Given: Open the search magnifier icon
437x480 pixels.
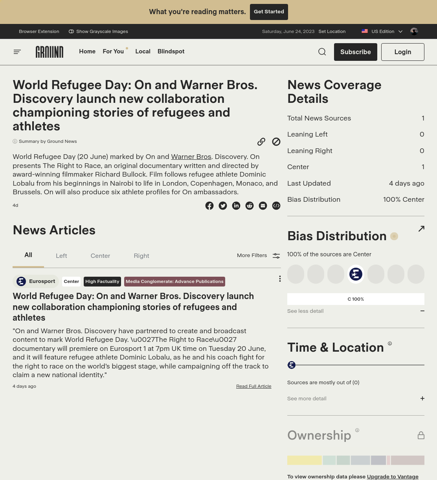Looking at the screenshot, I should tap(322, 52).
